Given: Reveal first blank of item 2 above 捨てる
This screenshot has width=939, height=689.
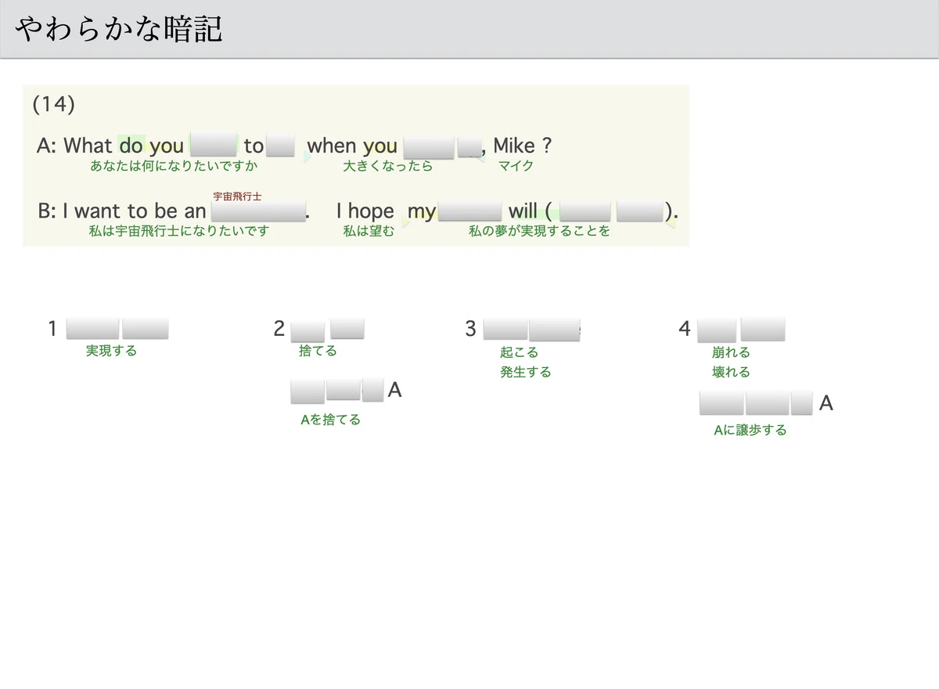Looking at the screenshot, I should coord(308,330).
